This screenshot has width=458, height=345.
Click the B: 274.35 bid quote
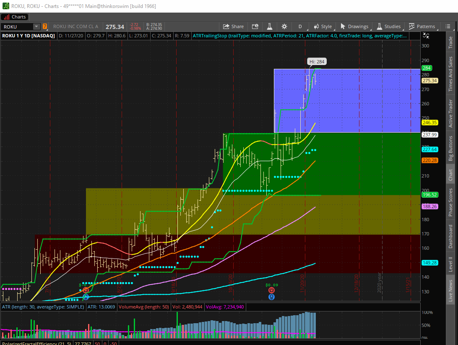tap(154, 25)
